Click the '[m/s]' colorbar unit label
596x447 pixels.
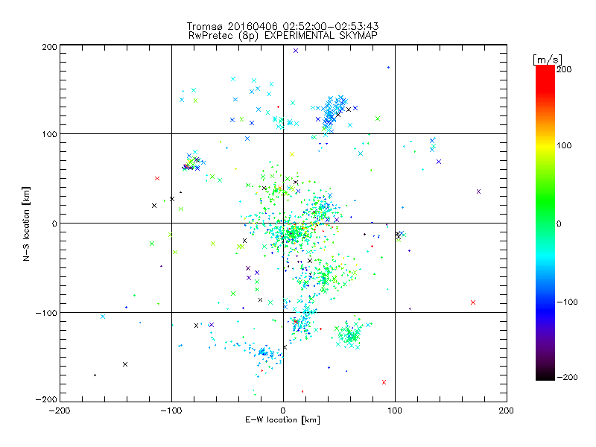(548, 60)
